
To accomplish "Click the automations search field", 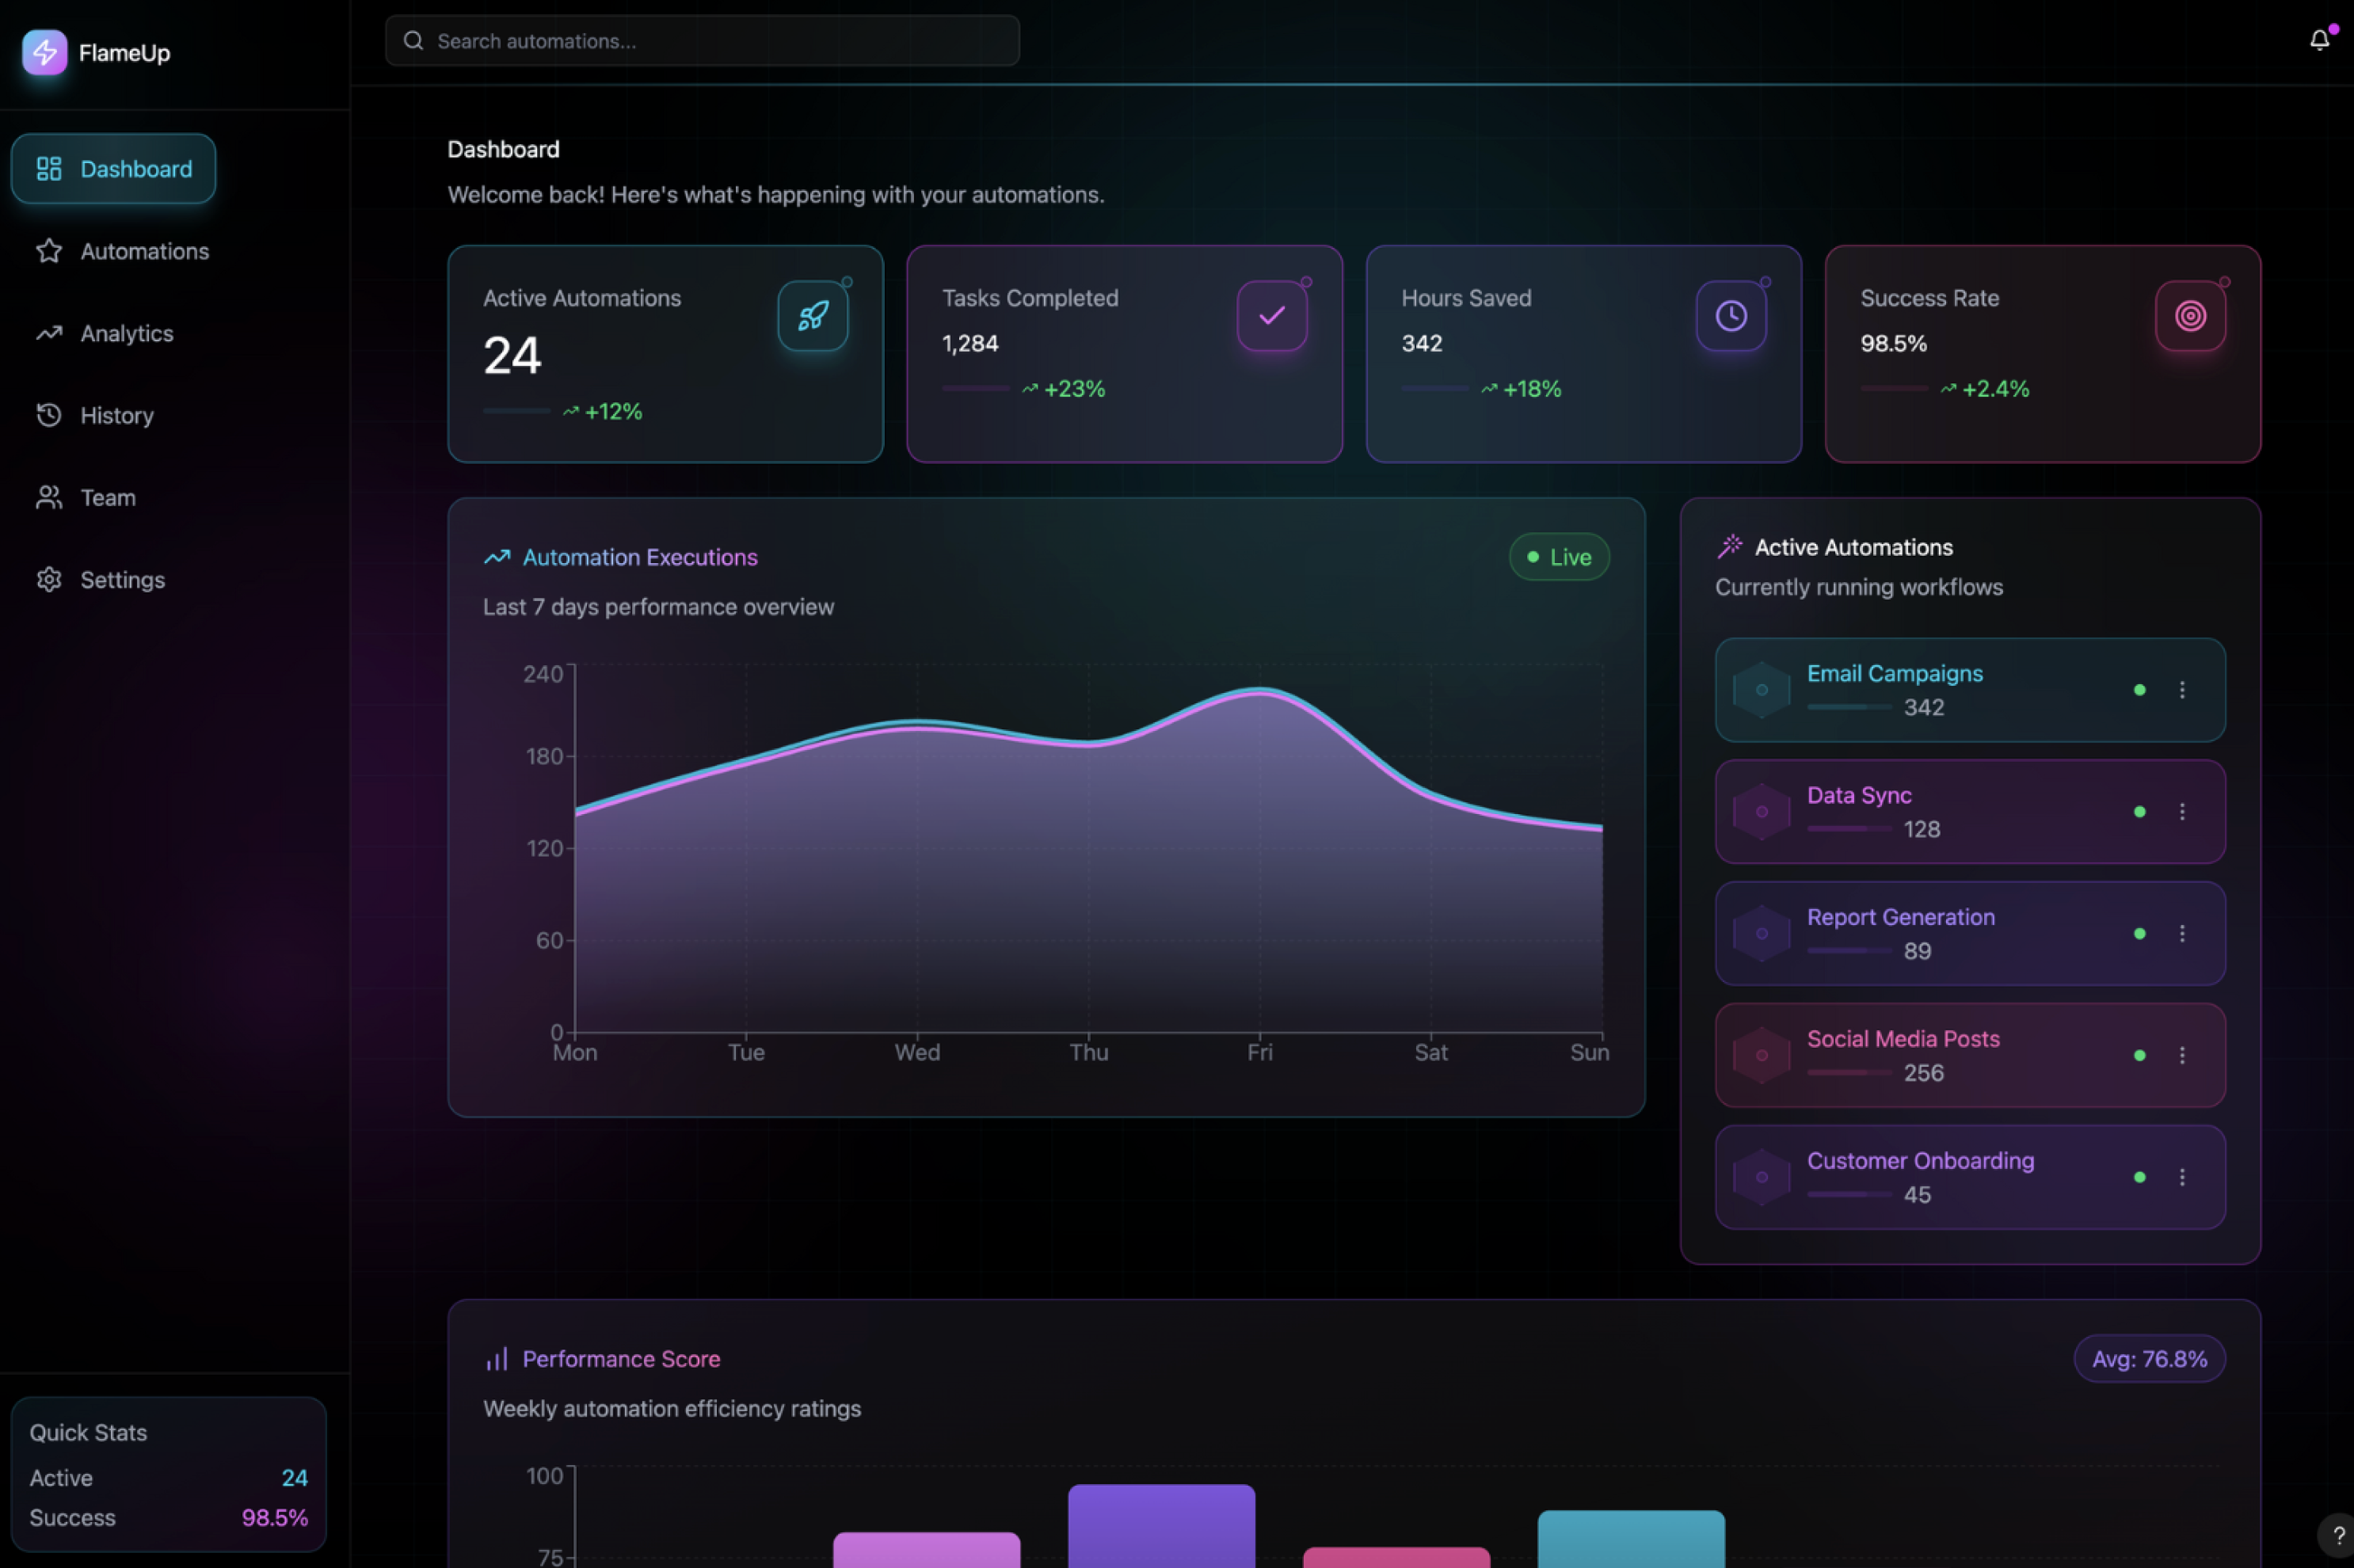I will point(700,41).
